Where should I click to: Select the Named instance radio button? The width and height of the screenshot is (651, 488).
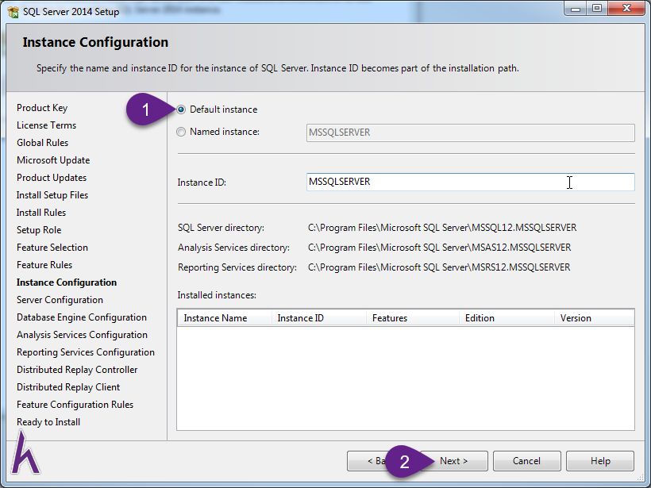(x=181, y=132)
